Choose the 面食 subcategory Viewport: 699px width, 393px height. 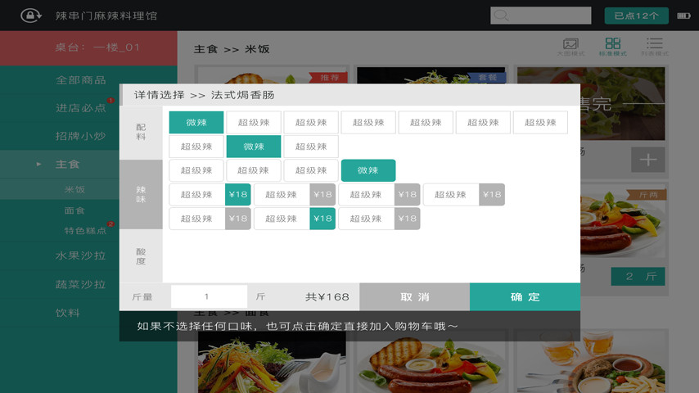(x=74, y=210)
